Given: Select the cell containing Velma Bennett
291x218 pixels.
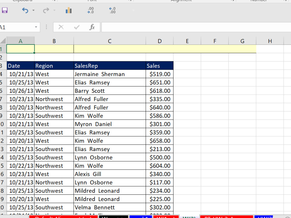Looking at the screenshot, I should 110,207.
